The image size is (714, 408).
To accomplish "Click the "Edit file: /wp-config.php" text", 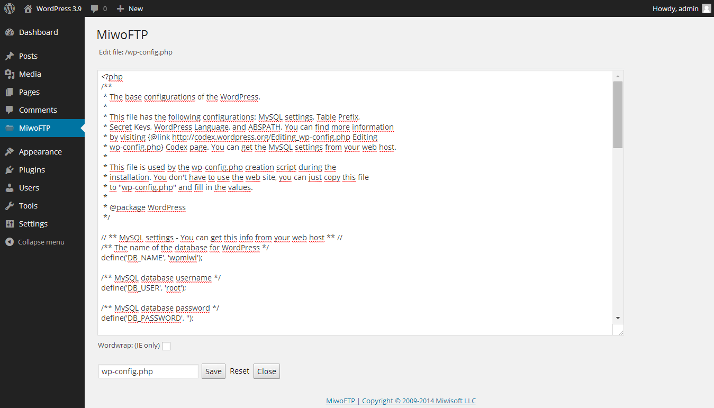I will [135, 52].
